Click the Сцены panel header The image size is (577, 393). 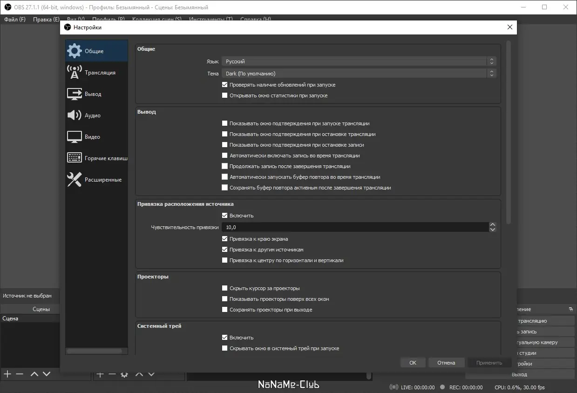tap(41, 309)
